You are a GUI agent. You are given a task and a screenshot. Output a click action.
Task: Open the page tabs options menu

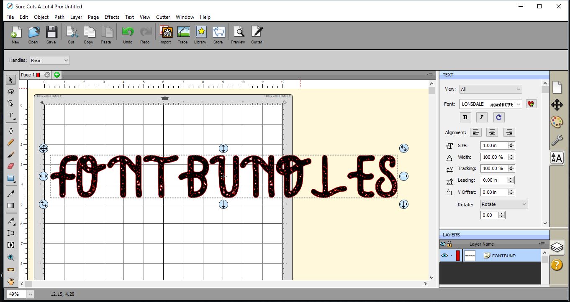[x=430, y=74]
